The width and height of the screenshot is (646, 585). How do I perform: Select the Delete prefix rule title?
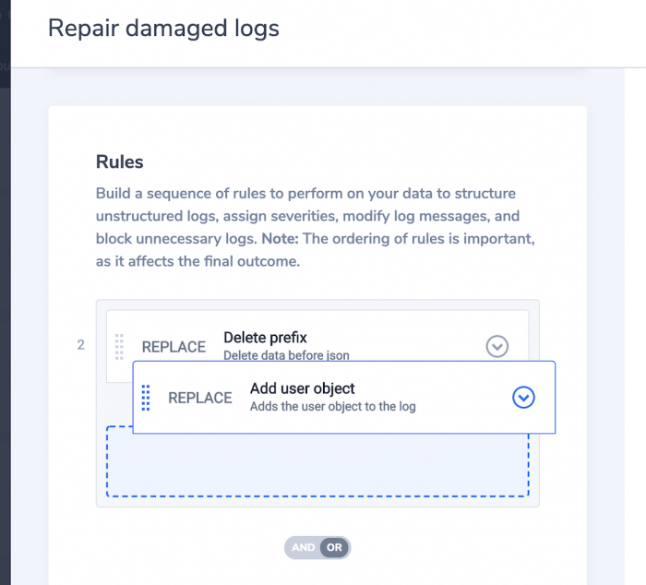(x=265, y=338)
